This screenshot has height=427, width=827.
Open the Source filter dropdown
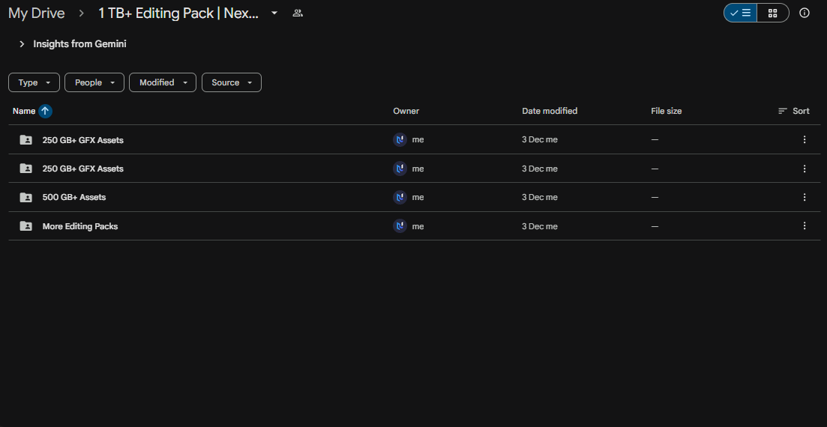coord(231,82)
